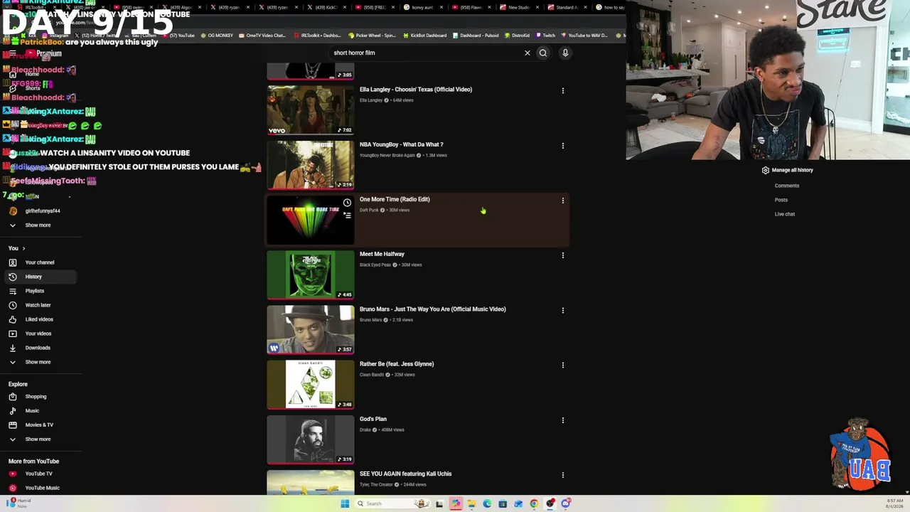Clear the search box with the X icon
The height and width of the screenshot is (512, 910).
[x=527, y=53]
